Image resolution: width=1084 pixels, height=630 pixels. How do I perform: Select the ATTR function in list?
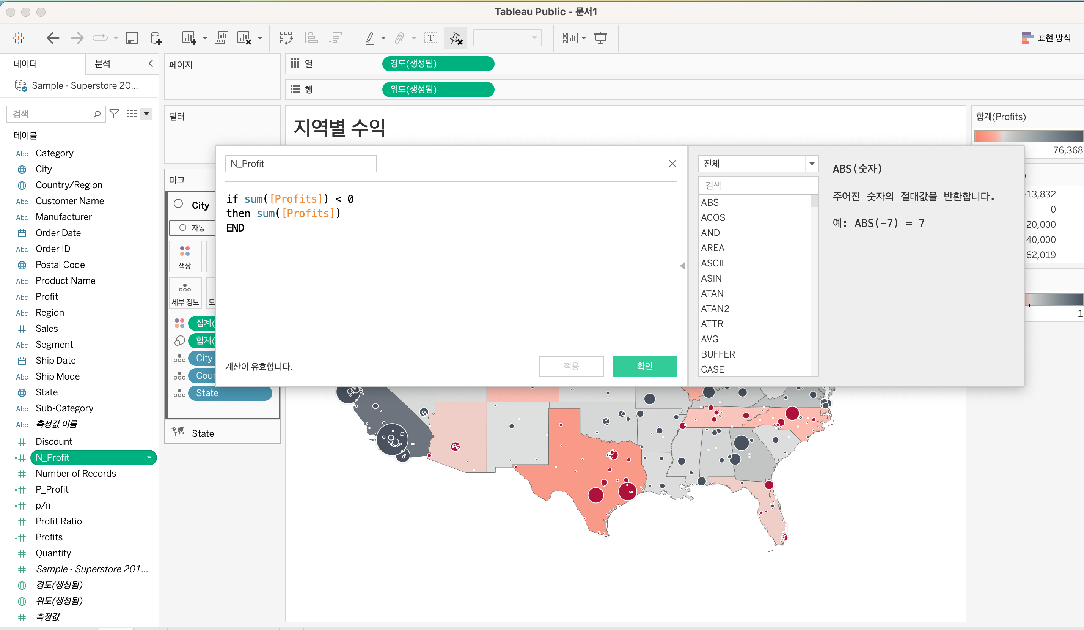click(712, 324)
